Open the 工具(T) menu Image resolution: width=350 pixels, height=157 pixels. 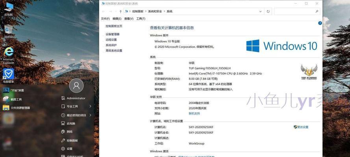click(141, 19)
